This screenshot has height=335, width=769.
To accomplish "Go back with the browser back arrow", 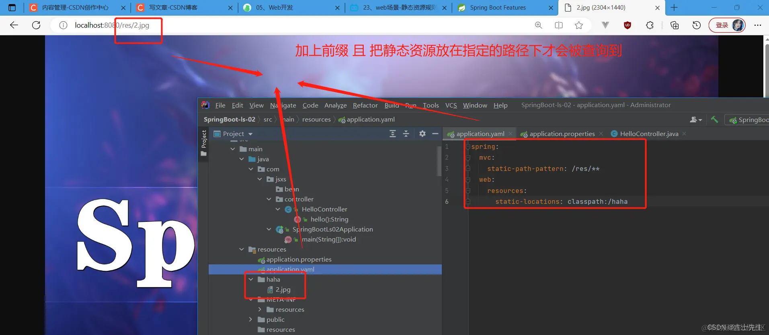I will [x=14, y=25].
